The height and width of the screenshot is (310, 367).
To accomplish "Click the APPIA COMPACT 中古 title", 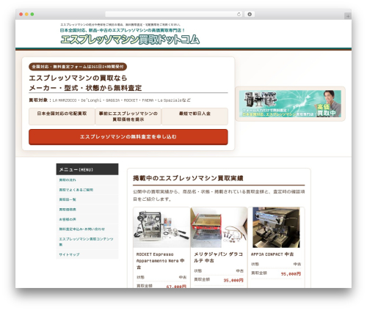I will coord(272,254).
